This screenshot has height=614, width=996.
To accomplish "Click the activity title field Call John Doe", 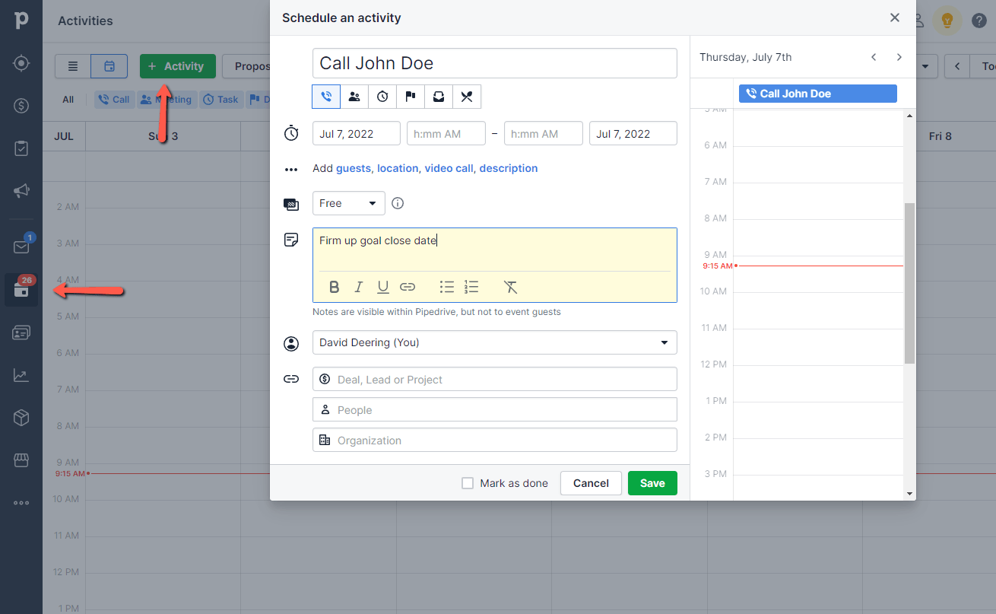I will coord(495,63).
